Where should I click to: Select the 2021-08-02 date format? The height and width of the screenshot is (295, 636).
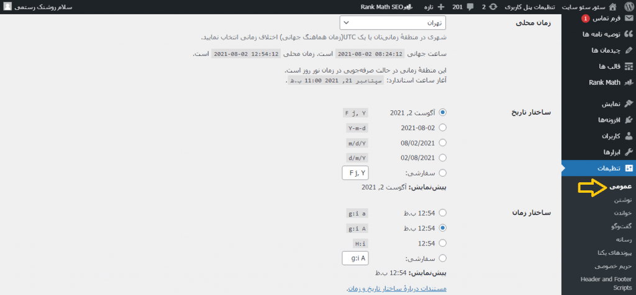coord(442,128)
